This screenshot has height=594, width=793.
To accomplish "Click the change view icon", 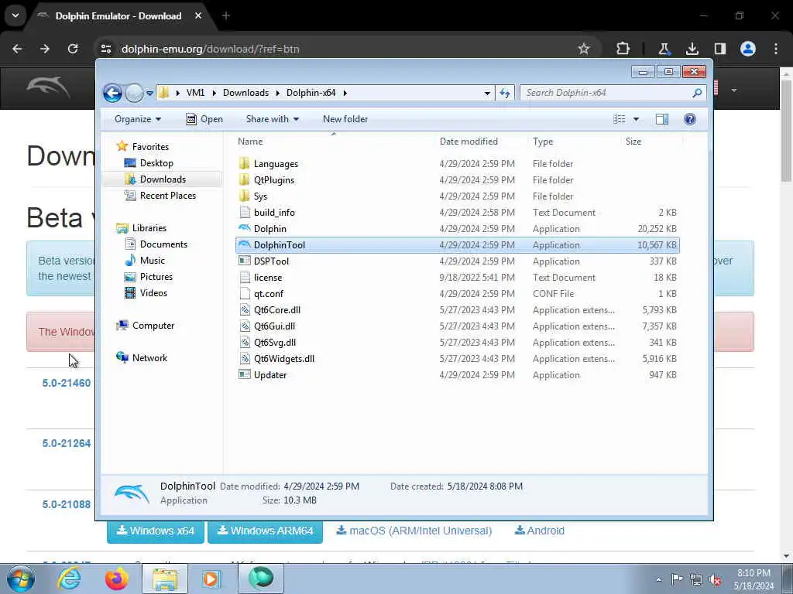I will click(620, 119).
